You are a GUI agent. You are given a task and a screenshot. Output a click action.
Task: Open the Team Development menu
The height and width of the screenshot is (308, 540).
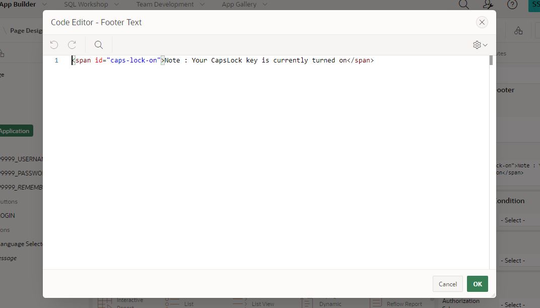click(x=165, y=5)
